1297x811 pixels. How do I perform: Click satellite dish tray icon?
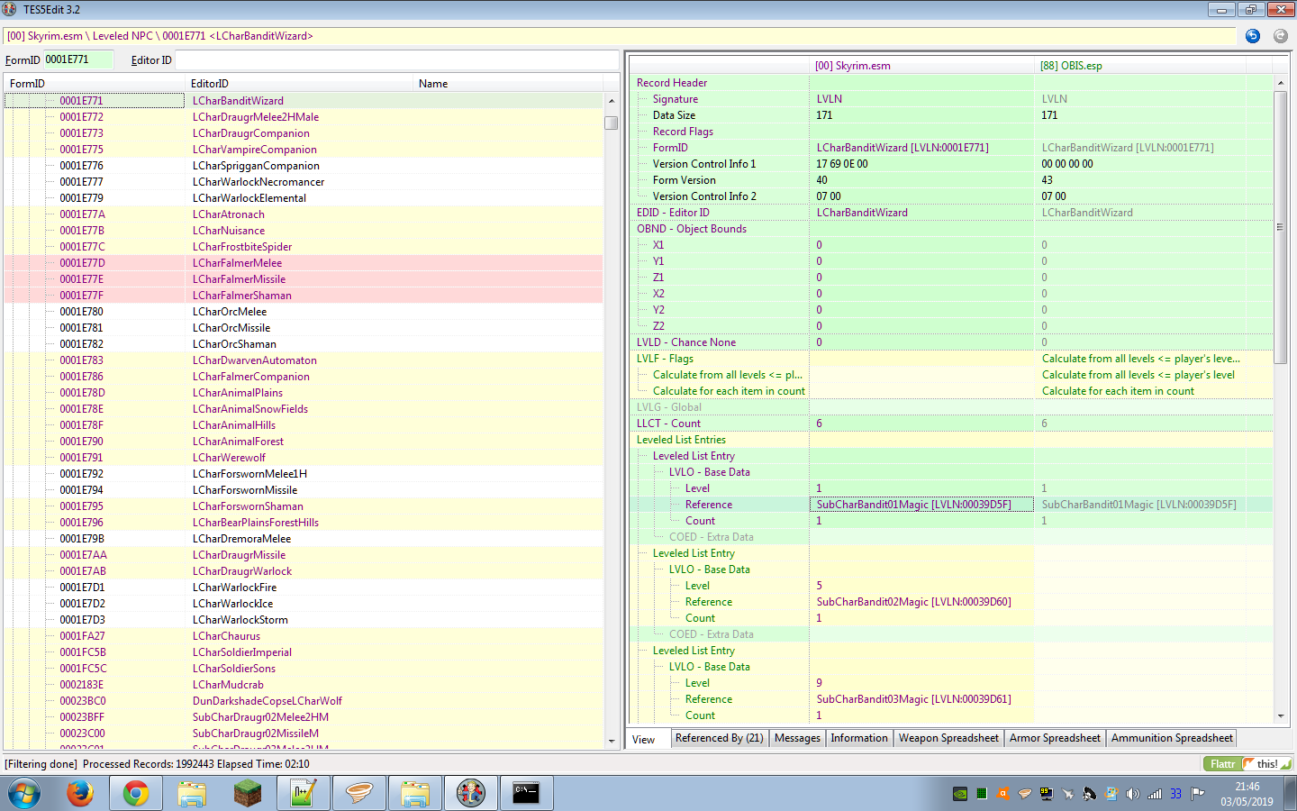(x=1090, y=794)
